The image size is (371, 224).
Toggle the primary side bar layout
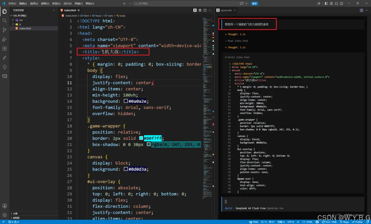pos(326,3)
